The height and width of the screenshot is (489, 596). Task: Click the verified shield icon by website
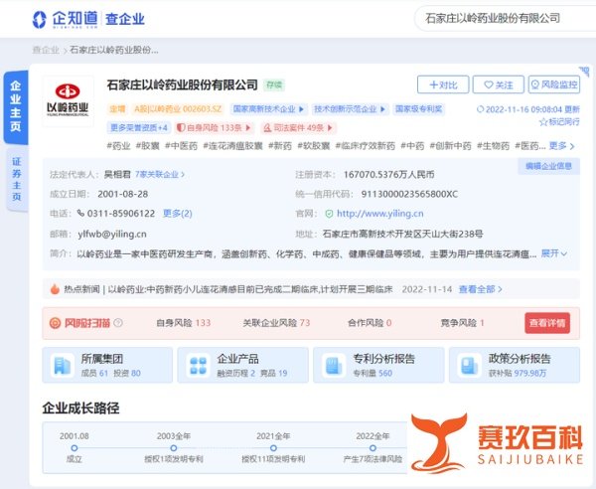[329, 214]
